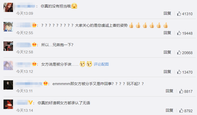Click crown badge on 13:12 commenter
Image resolution: width=197 pixels, height=115 pixels.
tap(34, 64)
